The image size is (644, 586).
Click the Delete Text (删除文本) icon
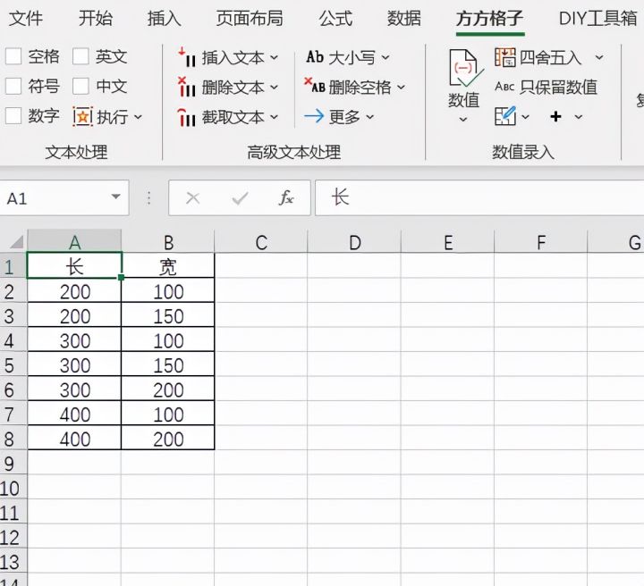187,87
